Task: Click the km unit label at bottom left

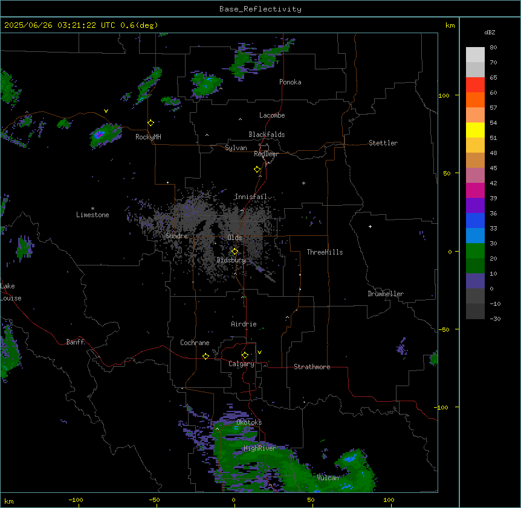Action: 9,501
